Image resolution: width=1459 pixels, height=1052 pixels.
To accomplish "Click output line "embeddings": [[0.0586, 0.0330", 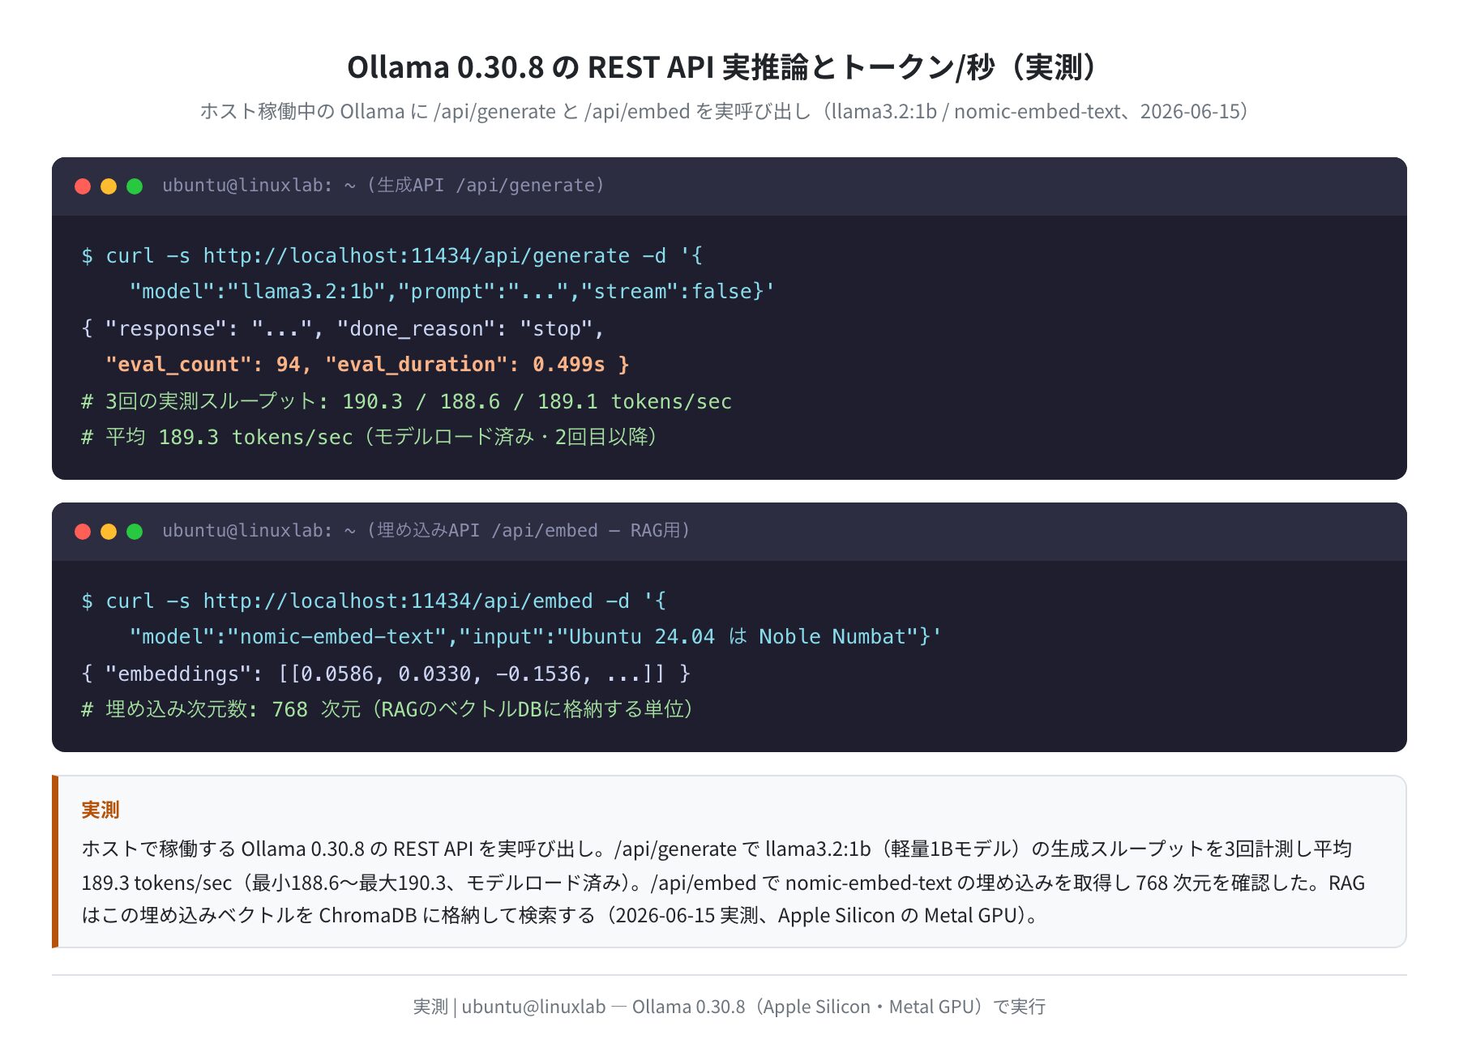I will [x=386, y=674].
